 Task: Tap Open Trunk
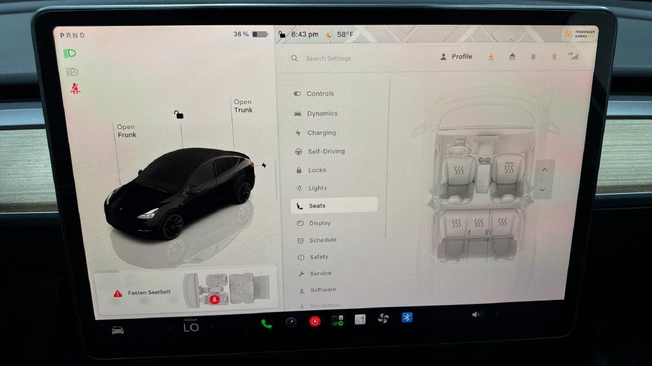[243, 106]
